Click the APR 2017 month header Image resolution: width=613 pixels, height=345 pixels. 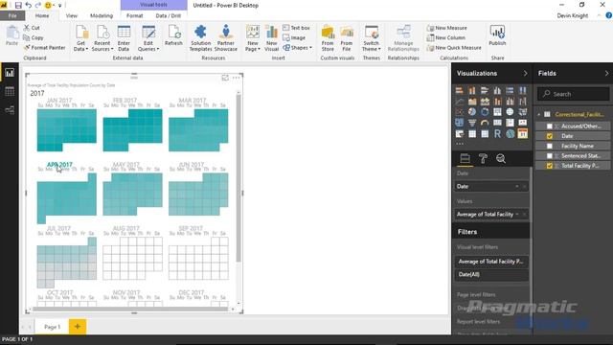click(59, 165)
